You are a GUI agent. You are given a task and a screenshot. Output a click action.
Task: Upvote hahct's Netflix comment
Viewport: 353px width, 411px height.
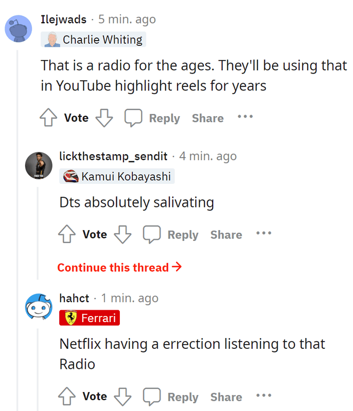[x=67, y=397]
